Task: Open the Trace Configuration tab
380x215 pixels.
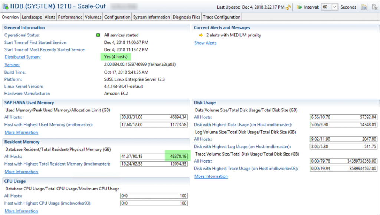Action: click(222, 17)
